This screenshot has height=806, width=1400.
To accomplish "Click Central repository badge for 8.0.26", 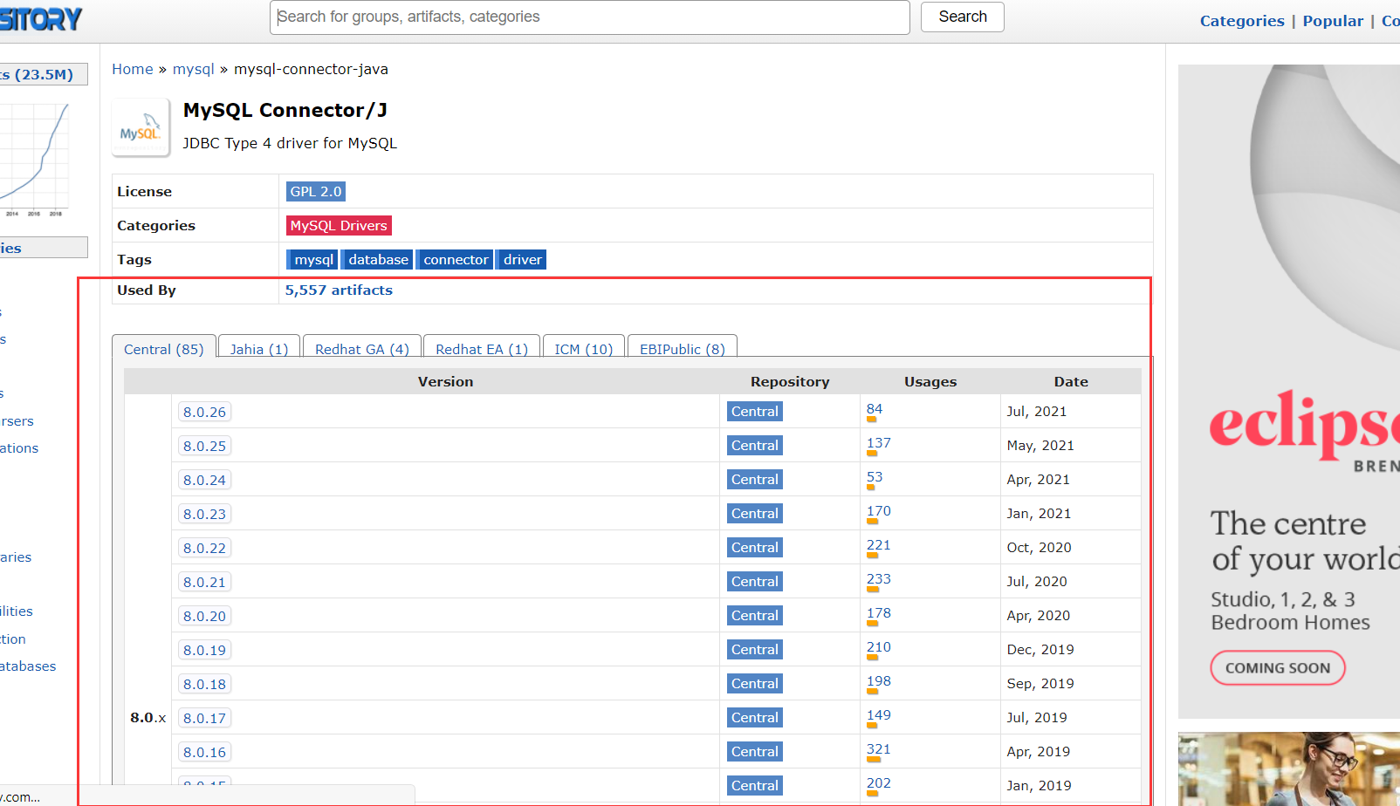I will tap(755, 411).
